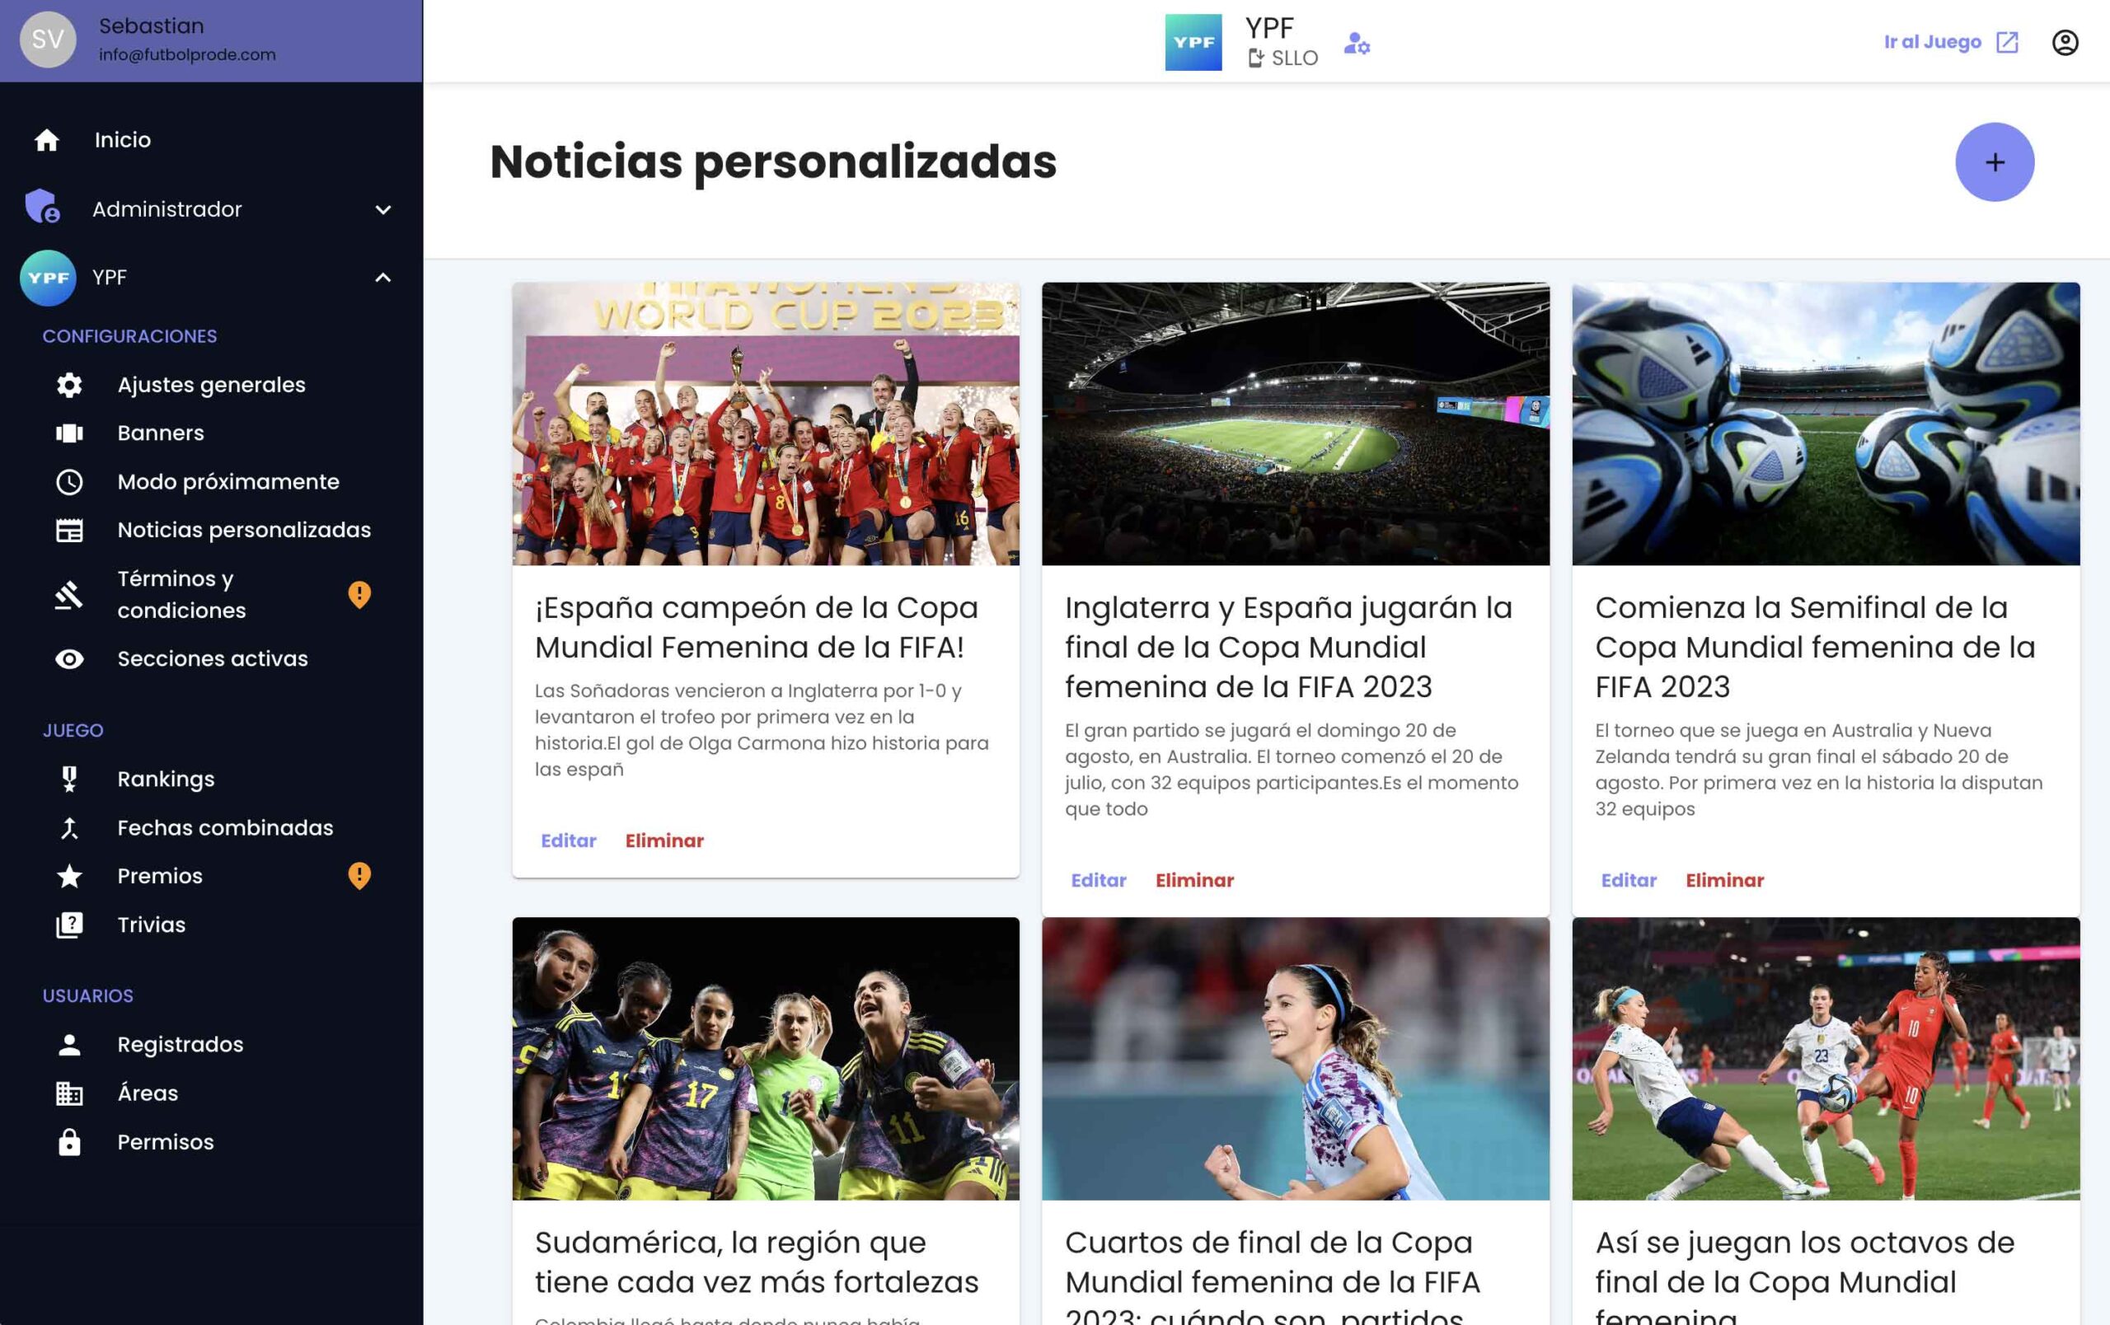The image size is (2110, 1325).
Task: Expand the Administrador menu chevron
Action: coord(383,209)
